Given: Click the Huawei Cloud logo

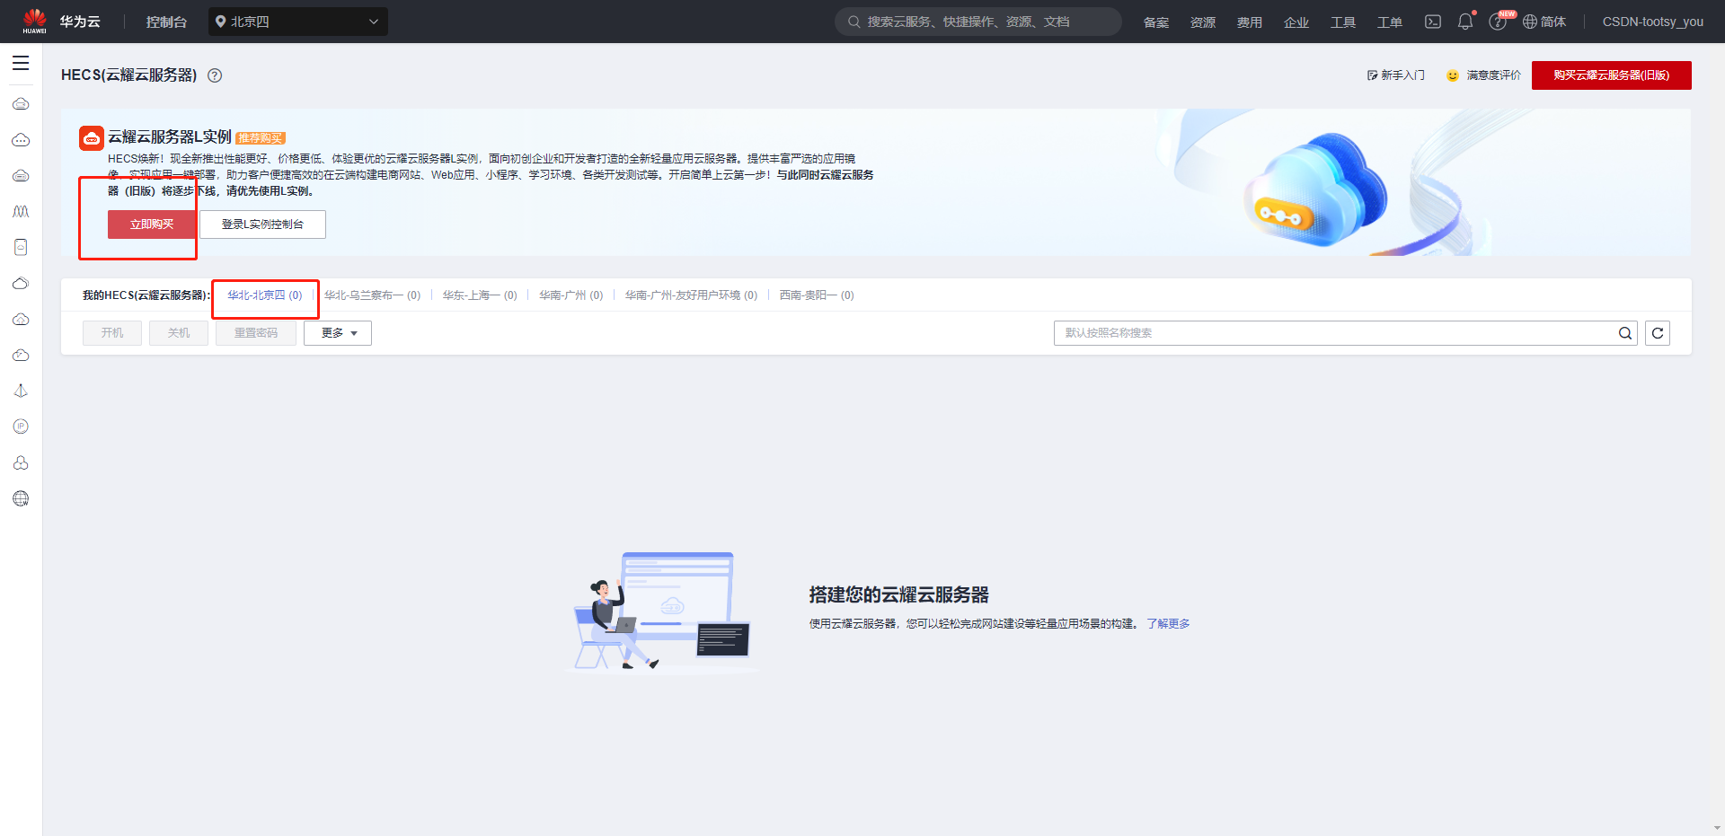Looking at the screenshot, I should pyautogui.click(x=61, y=22).
